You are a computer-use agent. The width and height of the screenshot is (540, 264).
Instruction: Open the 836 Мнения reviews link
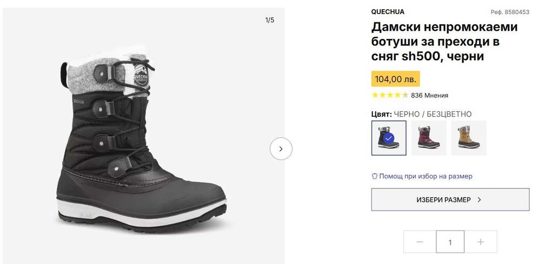point(429,95)
